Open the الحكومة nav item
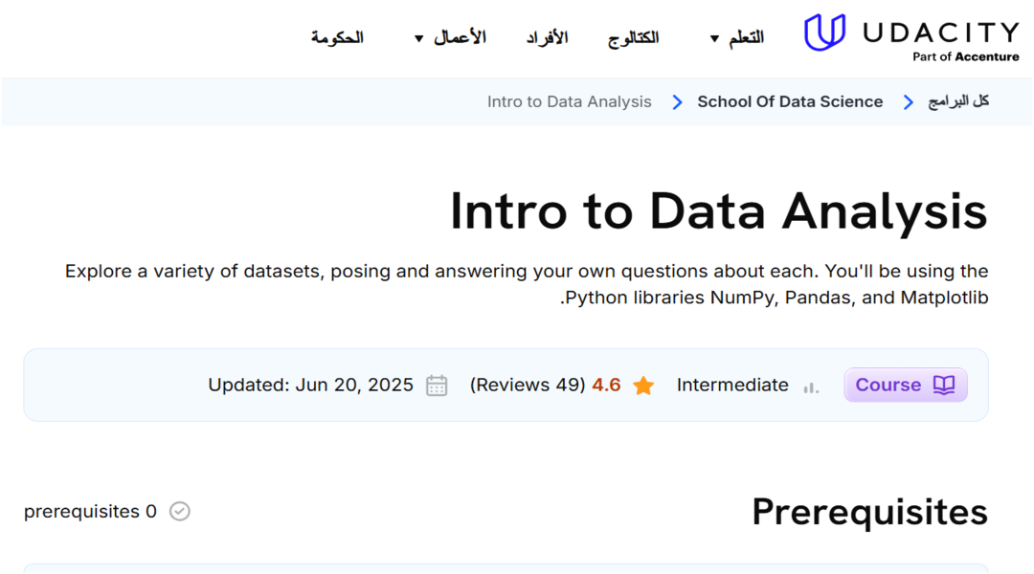This screenshot has height=574, width=1034. coord(337,38)
